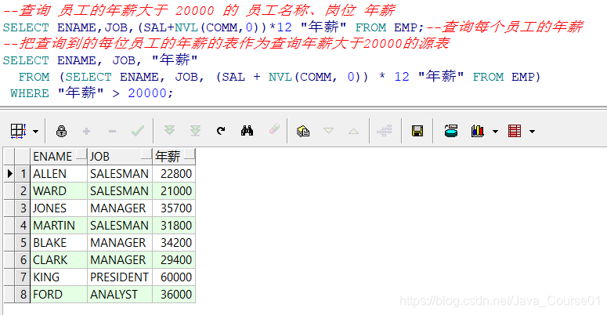Click the linked query tree icon

coord(385,131)
